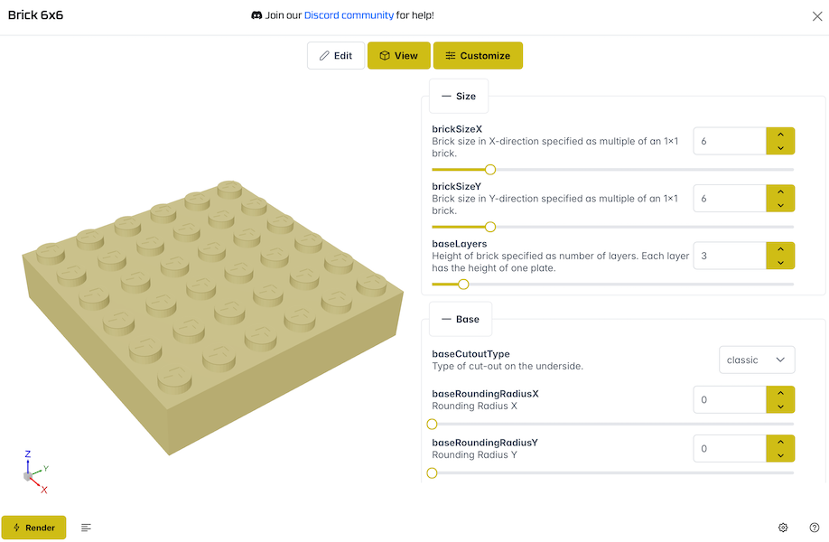The image size is (829, 542).
Task: Decrease baseLayers with the down stepper
Action: point(780,262)
